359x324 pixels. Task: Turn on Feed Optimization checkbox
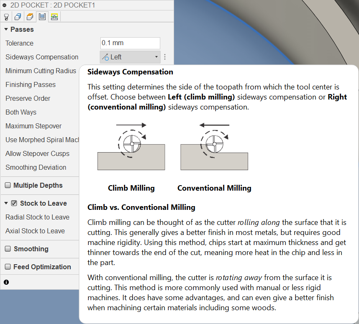coord(8,267)
